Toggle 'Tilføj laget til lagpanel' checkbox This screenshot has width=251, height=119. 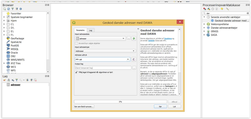tap(76, 72)
